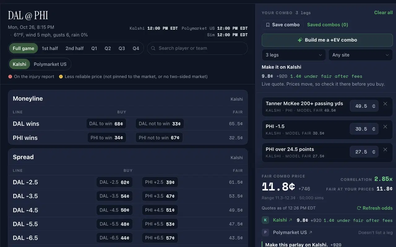Screen dimensions: 396x247
Task: Buy DAL -2.5 at 62¢
Action: tap(114, 182)
